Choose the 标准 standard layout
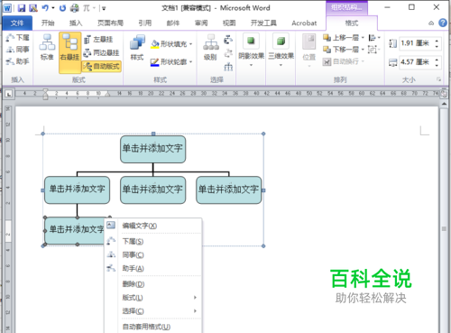Viewport: 451px width, 333px height. click(x=47, y=47)
